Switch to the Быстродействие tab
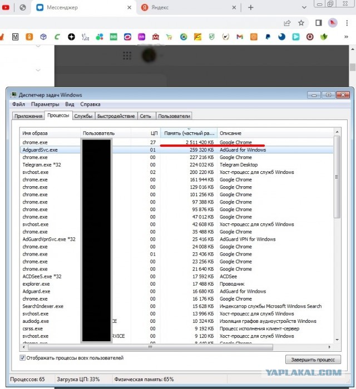Screen dimensions: 356x389 [x=116, y=116]
